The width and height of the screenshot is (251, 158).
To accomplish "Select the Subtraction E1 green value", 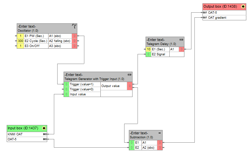I will tap(132, 143).
